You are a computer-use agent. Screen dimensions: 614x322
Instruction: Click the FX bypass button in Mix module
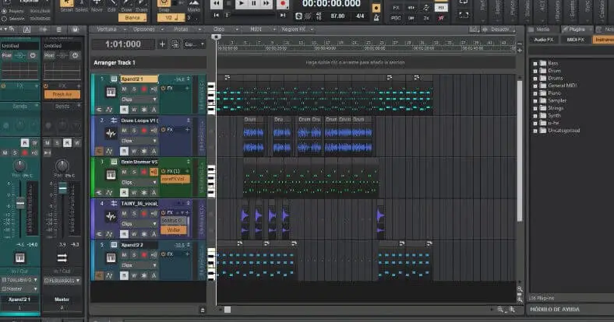(396, 8)
